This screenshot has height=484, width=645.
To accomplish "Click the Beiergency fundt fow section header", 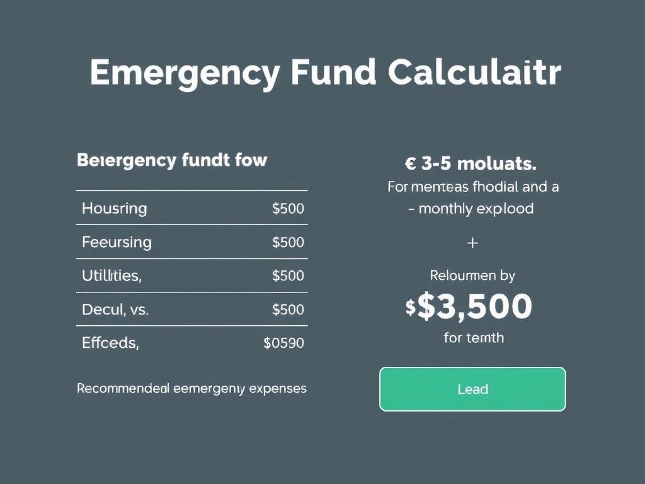I will (x=173, y=160).
